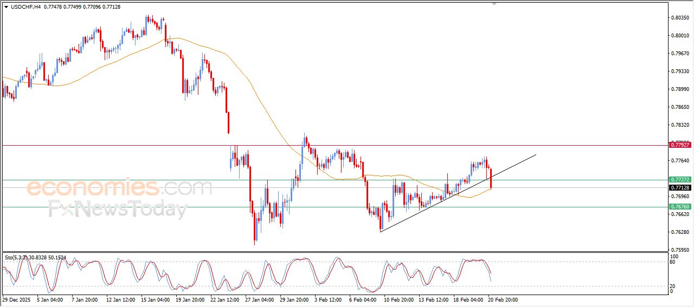Screen dimensions: 694x307
Task: Click the 0.76280 price axis label
Action: [680, 232]
